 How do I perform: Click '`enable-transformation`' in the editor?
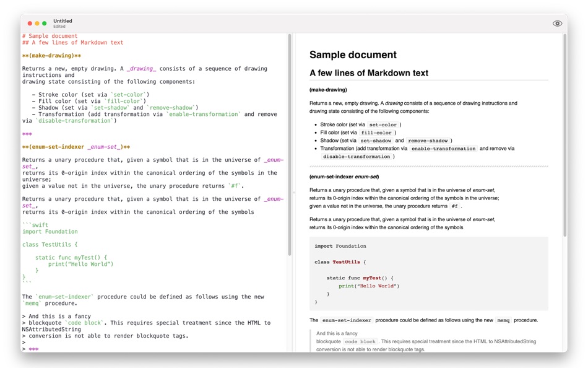coord(204,114)
